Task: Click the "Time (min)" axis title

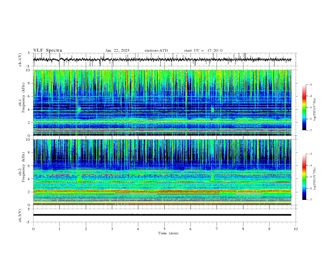Action: click(x=168, y=233)
